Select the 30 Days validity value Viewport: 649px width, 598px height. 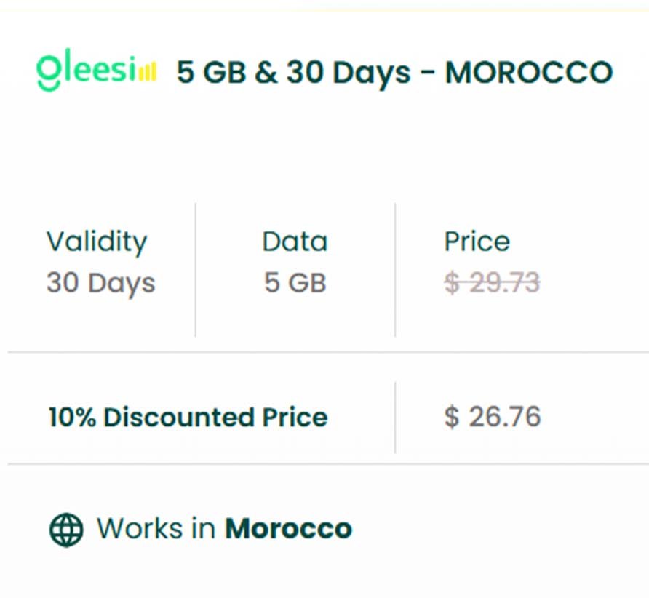[x=100, y=282]
